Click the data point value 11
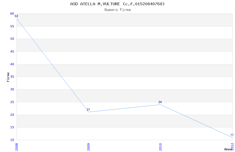Viewport: 235px width, 152px height. coord(232,135)
